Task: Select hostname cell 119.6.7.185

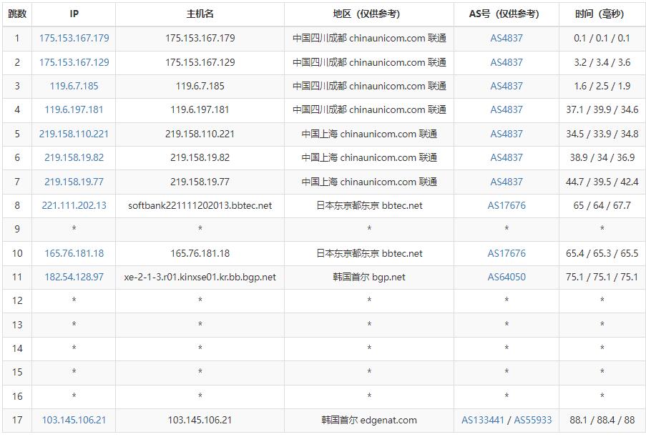Action: [200, 86]
